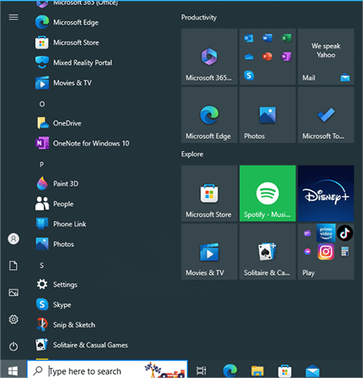Open the Spotify tile
This screenshot has width=363, height=378.
268,194
